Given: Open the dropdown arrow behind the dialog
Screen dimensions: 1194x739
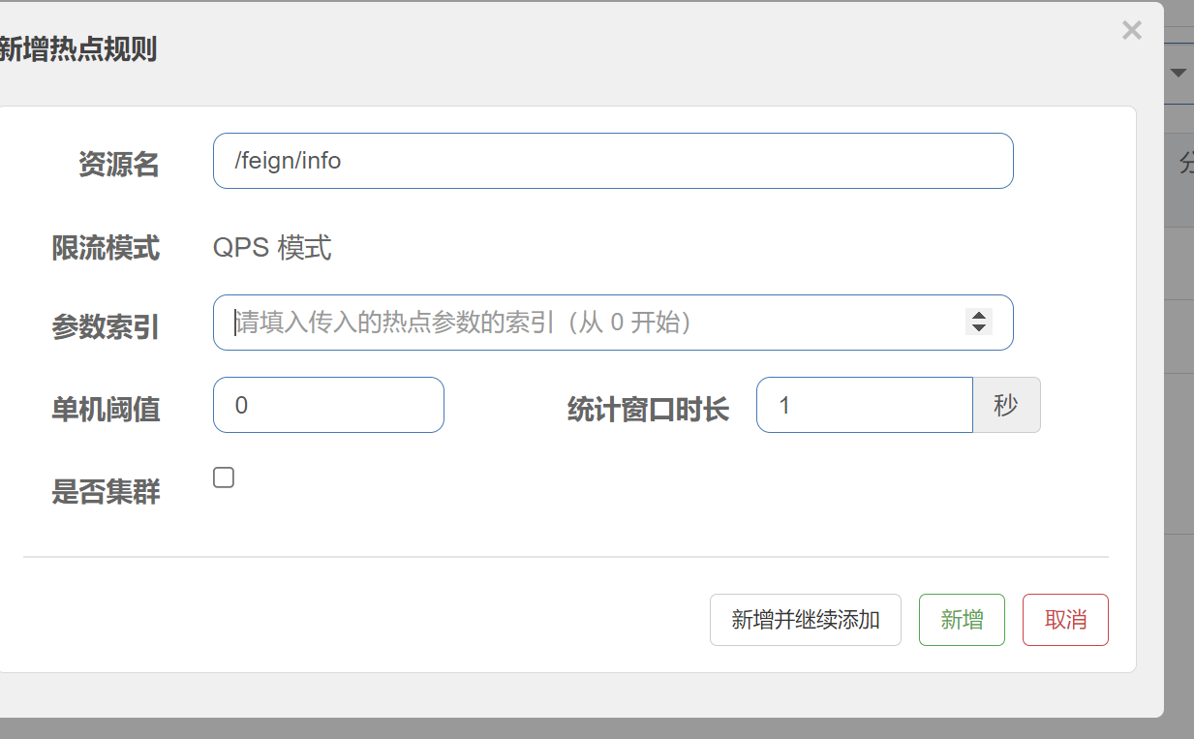Looking at the screenshot, I should [x=1179, y=74].
